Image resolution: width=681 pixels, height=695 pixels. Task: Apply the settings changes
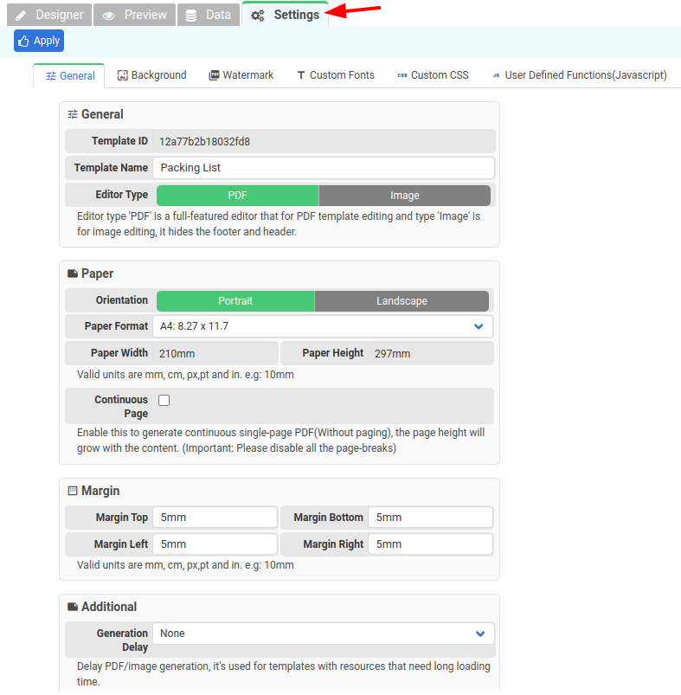click(39, 41)
